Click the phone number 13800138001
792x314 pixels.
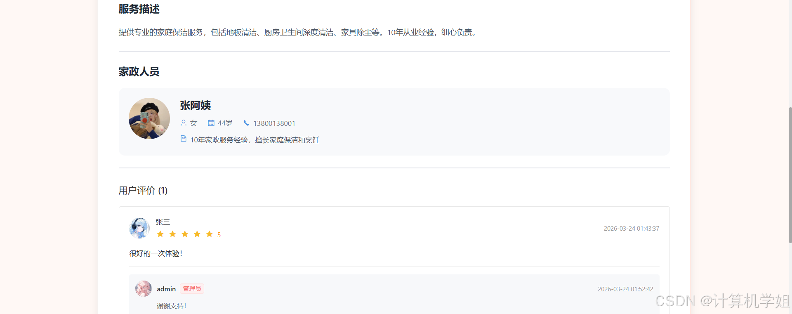point(274,123)
